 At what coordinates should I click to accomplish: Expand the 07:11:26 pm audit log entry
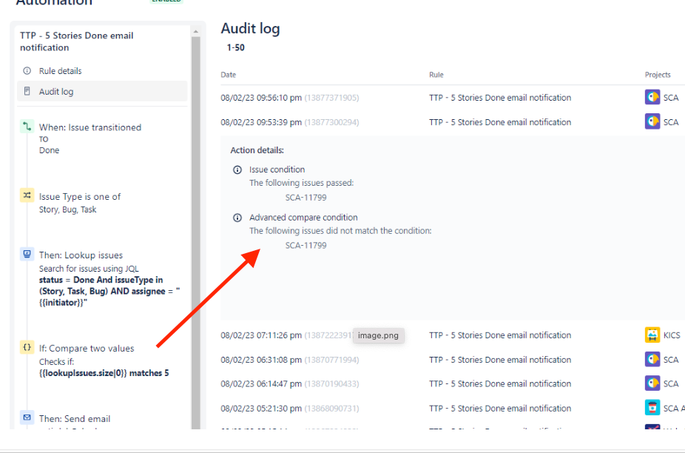point(453,335)
